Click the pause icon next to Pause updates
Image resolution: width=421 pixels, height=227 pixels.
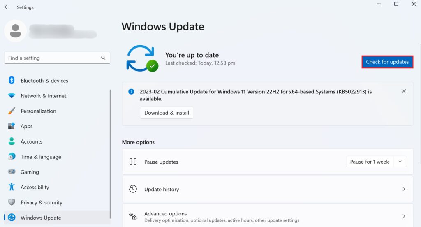tap(133, 162)
